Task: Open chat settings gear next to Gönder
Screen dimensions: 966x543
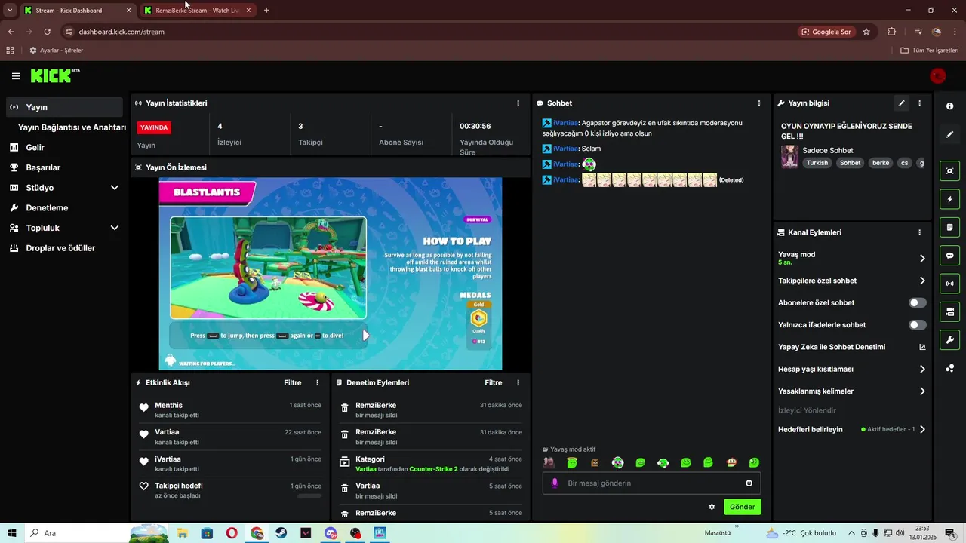Action: pyautogui.click(x=712, y=507)
